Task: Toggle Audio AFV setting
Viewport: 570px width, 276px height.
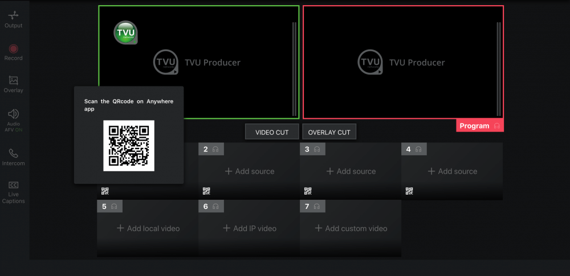Action: point(14,120)
